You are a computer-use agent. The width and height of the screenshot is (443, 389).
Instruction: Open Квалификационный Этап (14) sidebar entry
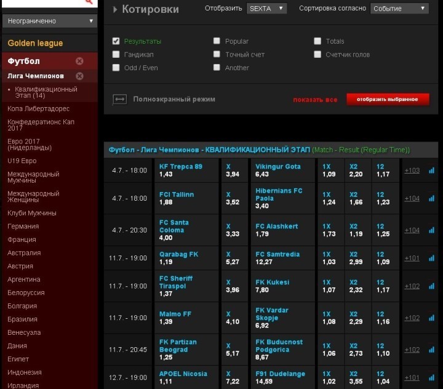point(46,92)
